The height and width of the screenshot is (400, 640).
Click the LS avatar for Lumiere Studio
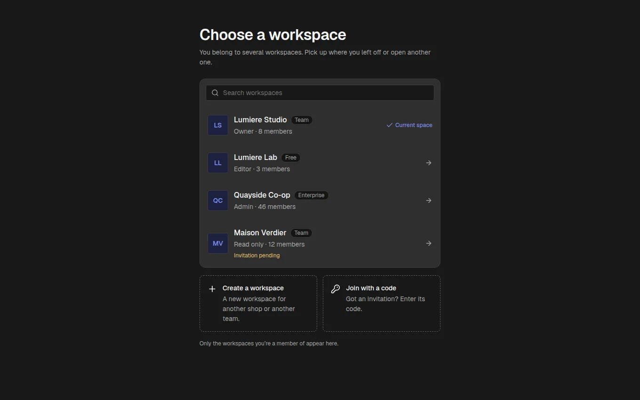[x=218, y=125]
